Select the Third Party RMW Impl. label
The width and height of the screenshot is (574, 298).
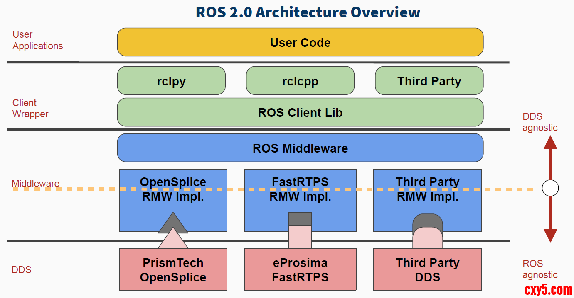pyautogui.click(x=427, y=189)
